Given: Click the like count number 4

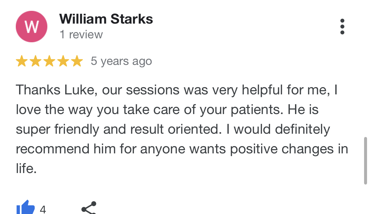Looking at the screenshot, I should point(43,209).
